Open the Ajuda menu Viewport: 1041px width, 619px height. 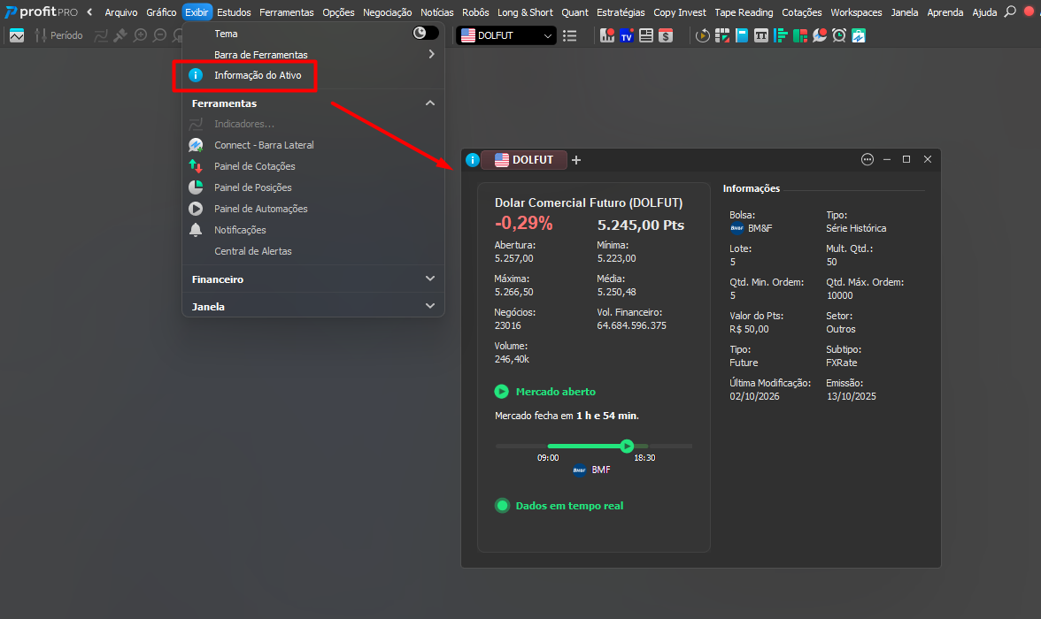[984, 12]
